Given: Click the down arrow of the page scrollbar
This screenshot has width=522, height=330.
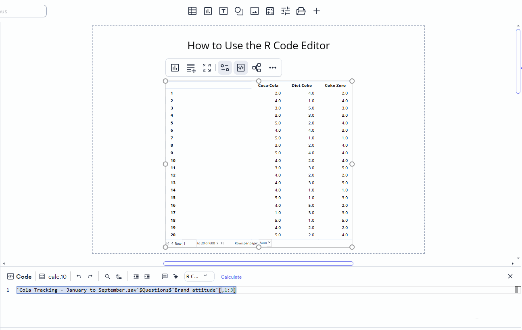Looking at the screenshot, I should click(x=518, y=259).
